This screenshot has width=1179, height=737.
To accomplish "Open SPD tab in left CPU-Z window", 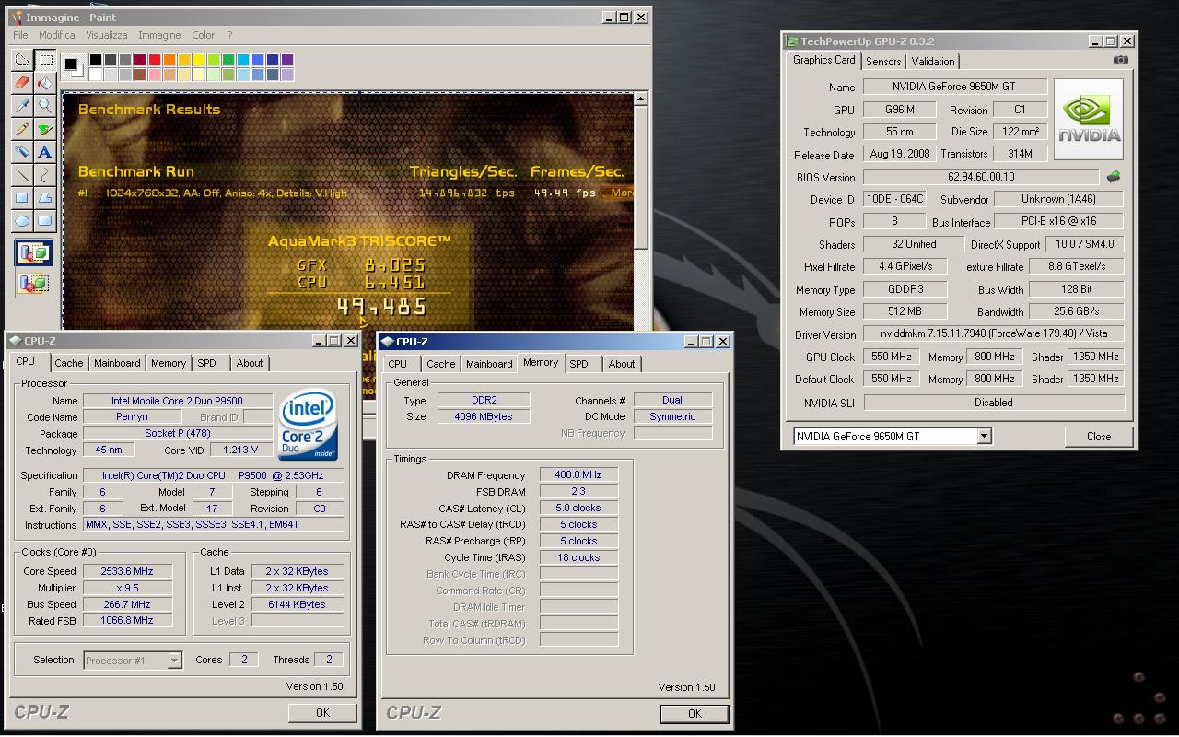I will [x=207, y=363].
